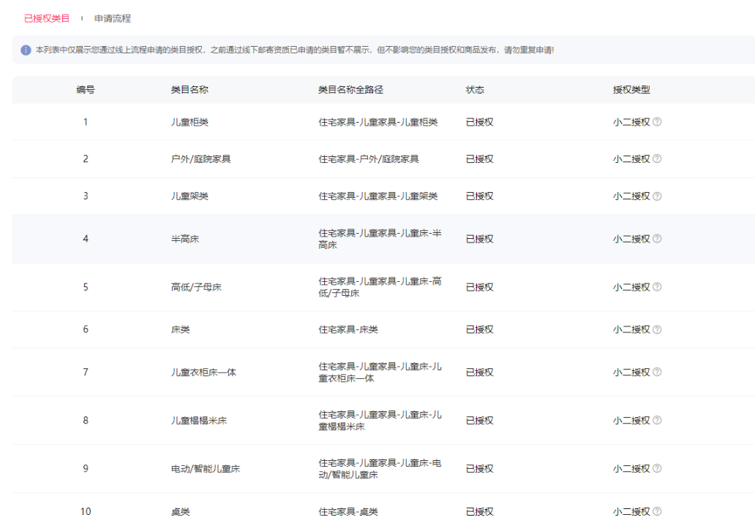The width and height of the screenshot is (755, 520).
Task: Click the blue info icon in notice banner
Action: (x=26, y=50)
